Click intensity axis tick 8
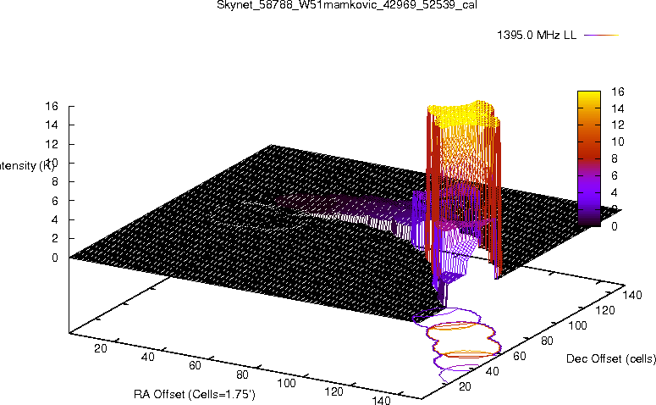Screen dimensions: 656x405 (x=55, y=182)
